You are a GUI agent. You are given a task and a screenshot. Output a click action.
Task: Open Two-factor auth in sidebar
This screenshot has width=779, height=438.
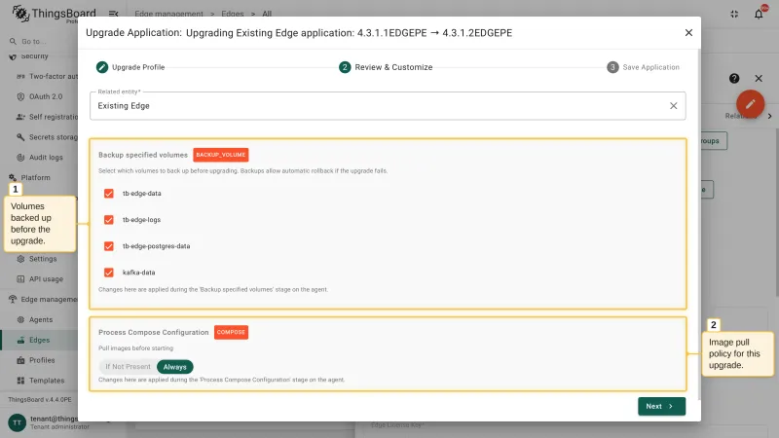(46, 77)
